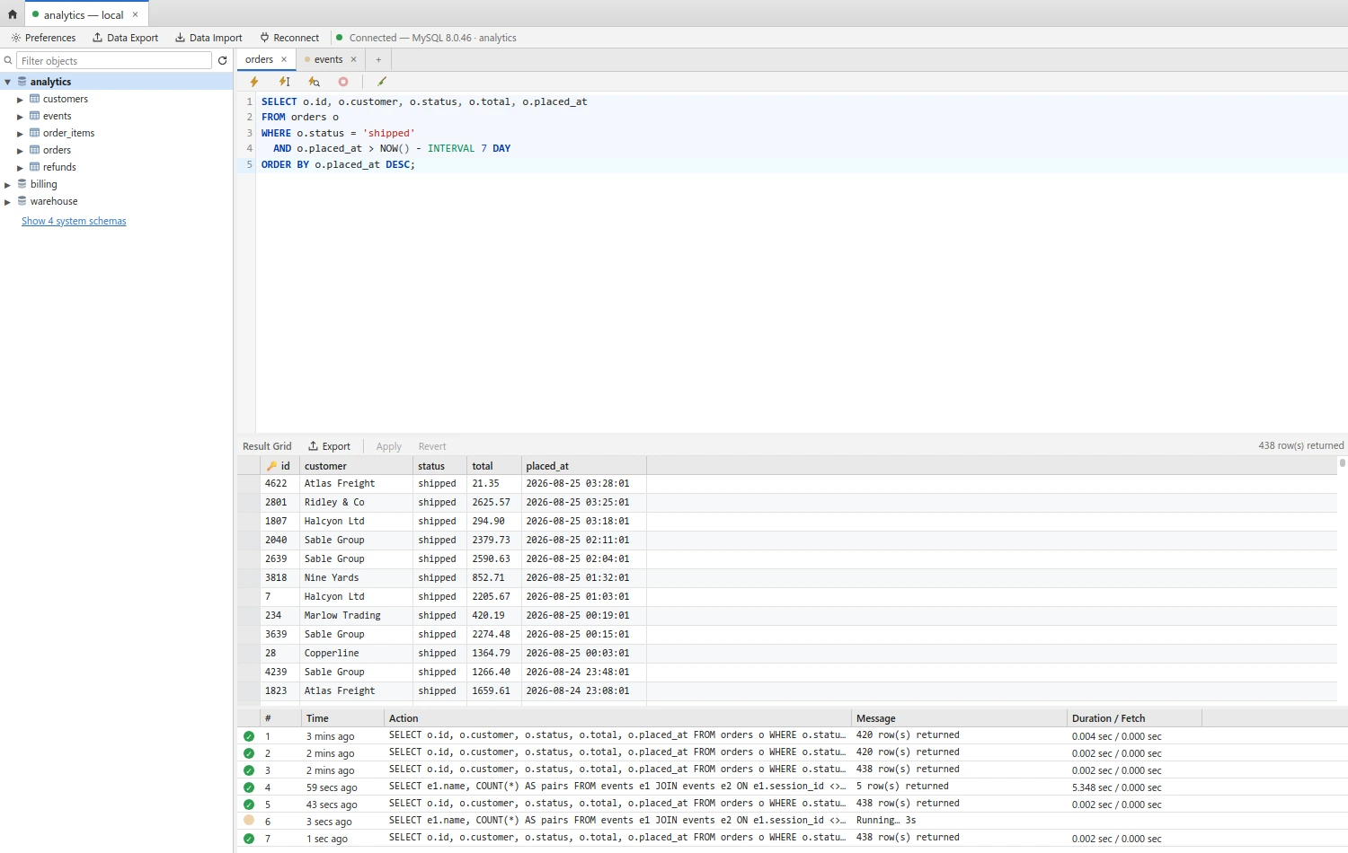Select the total cell 2379.73

493,540
